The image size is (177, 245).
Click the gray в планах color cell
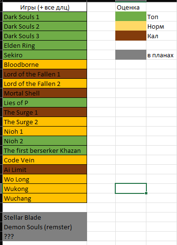[131, 55]
